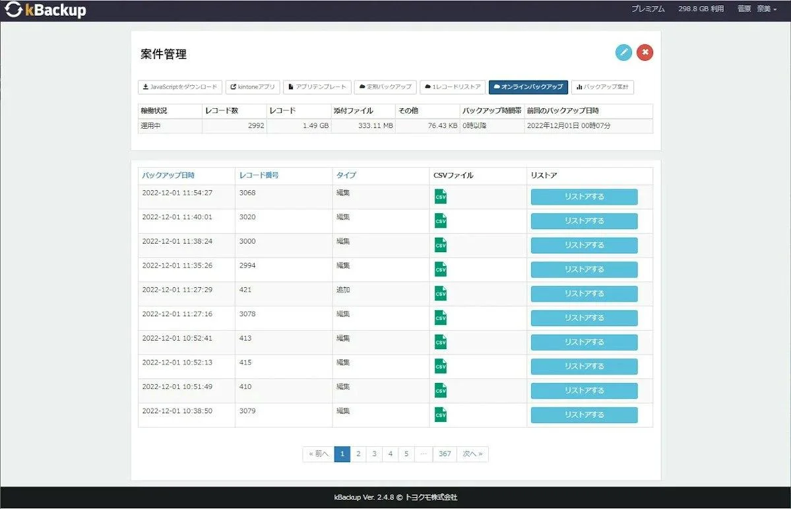Click the blue pencil edit icon

[x=623, y=53]
